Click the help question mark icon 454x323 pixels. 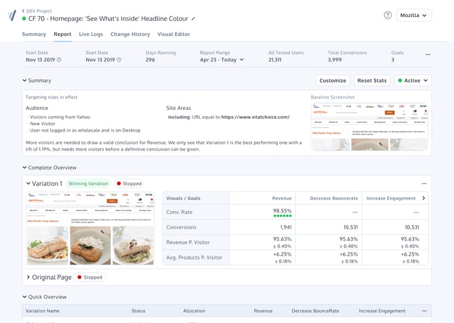point(388,15)
